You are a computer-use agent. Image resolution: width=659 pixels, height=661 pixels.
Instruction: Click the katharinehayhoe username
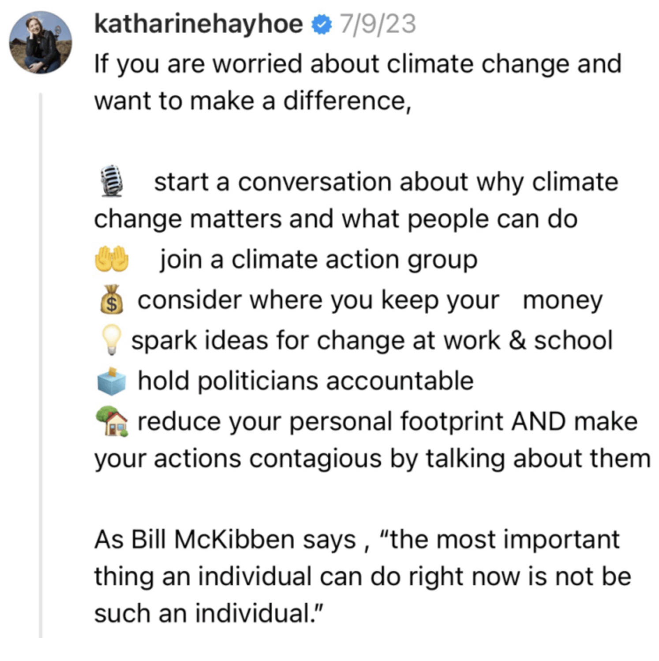[x=198, y=24]
